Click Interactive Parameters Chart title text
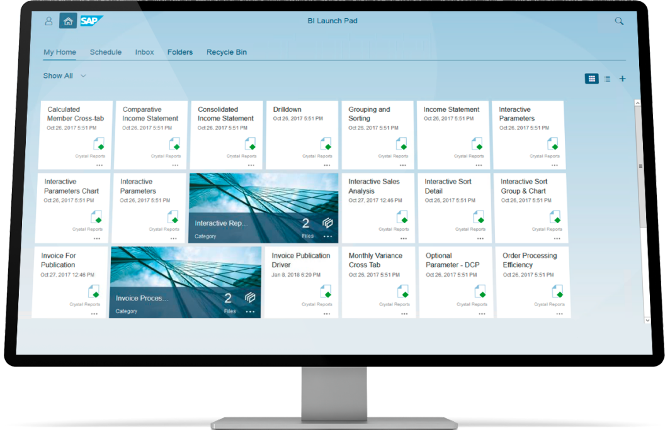The height and width of the screenshot is (430, 665). point(71,186)
